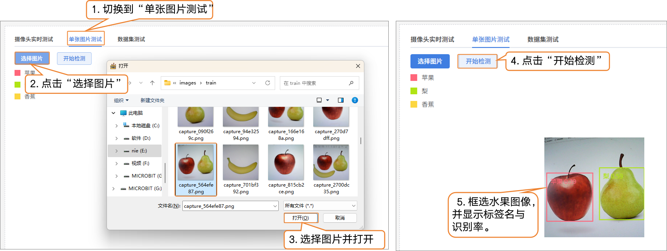Screen dimensions: 667x251
Task: Open the blue help question mark icon
Action: (x=355, y=100)
